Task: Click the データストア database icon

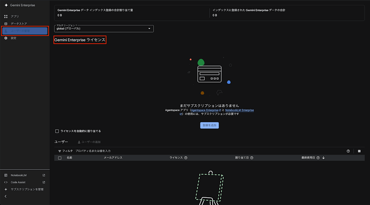Action: [x=6, y=24]
